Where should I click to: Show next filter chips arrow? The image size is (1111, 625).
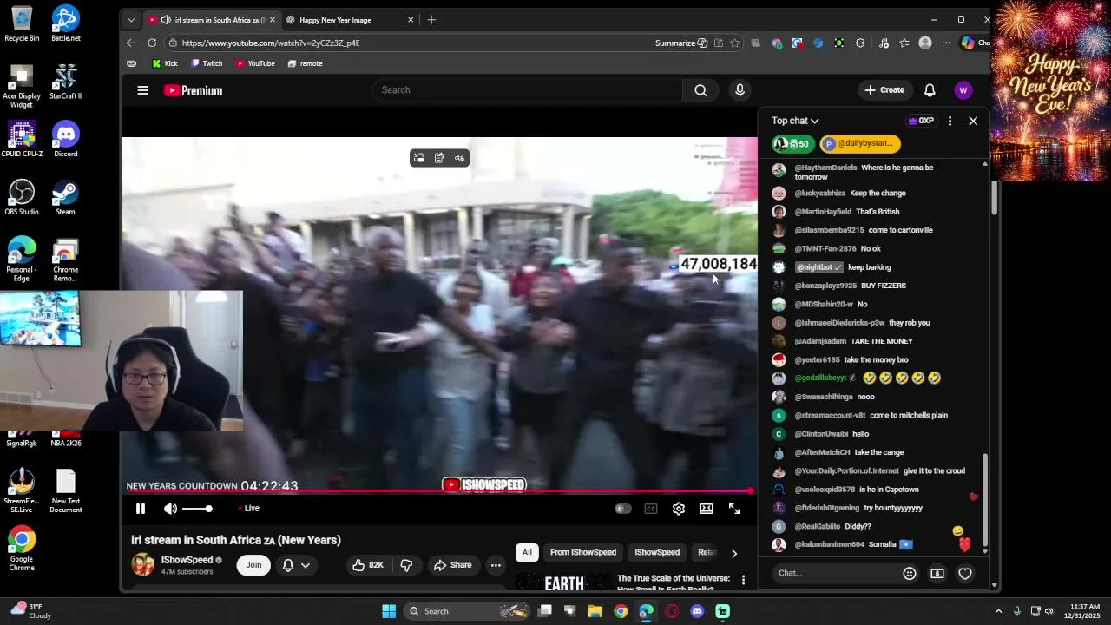734,553
